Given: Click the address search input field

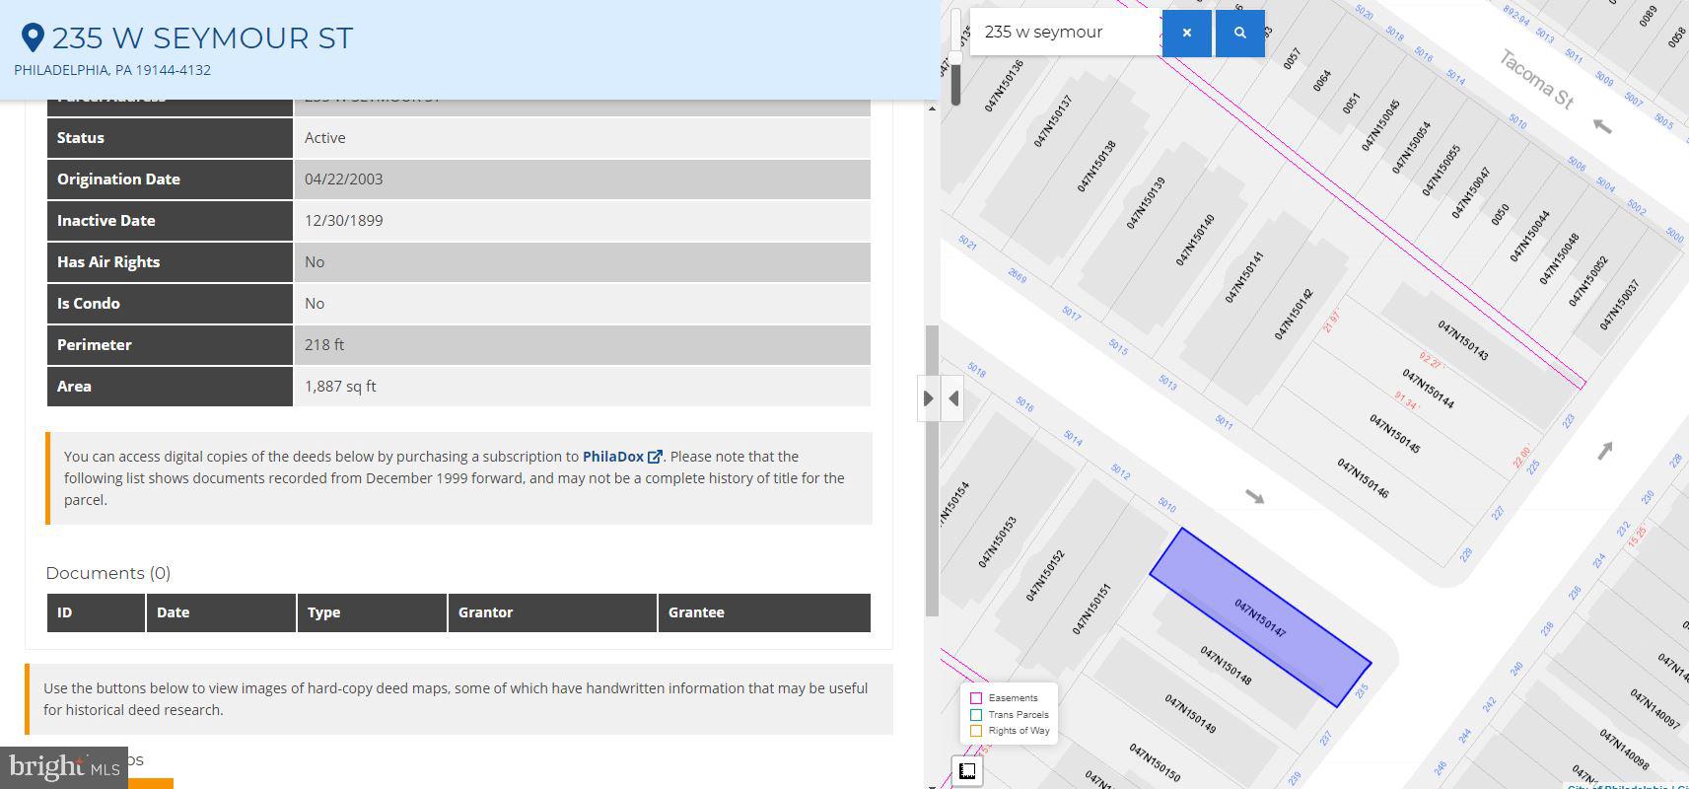Looking at the screenshot, I should (1065, 33).
